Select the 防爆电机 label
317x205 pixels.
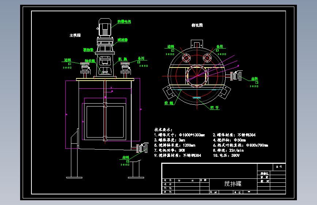124,22
